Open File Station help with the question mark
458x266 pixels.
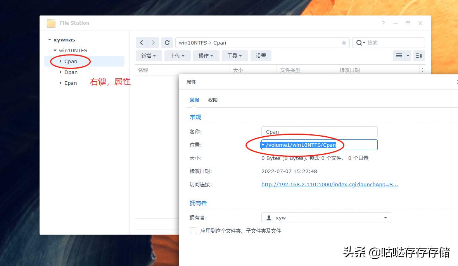(383, 23)
